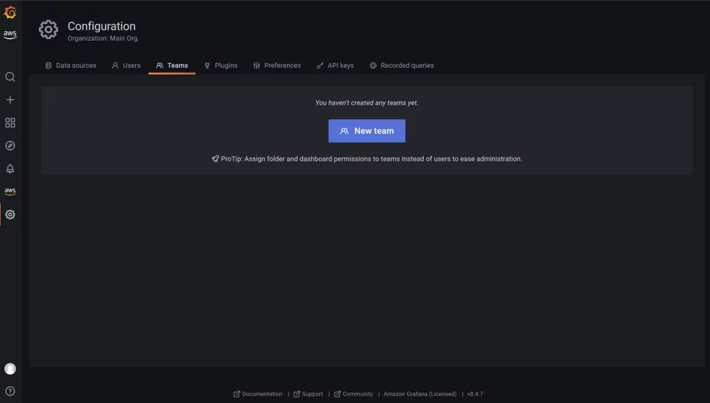This screenshot has width=710, height=403.
Task: Switch to the Users tab
Action: [x=125, y=65]
